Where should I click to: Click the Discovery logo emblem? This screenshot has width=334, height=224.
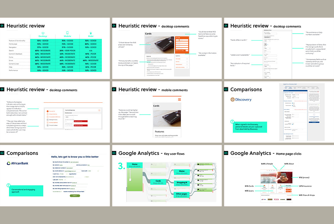click(x=233, y=100)
